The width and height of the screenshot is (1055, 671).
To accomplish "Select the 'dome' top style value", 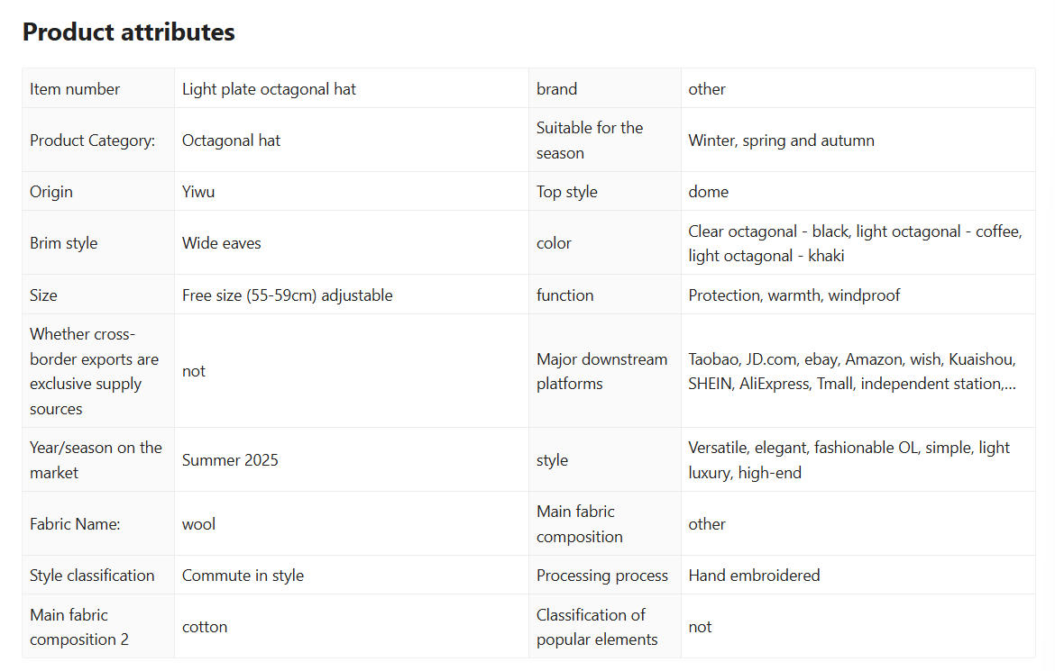I will 708,192.
